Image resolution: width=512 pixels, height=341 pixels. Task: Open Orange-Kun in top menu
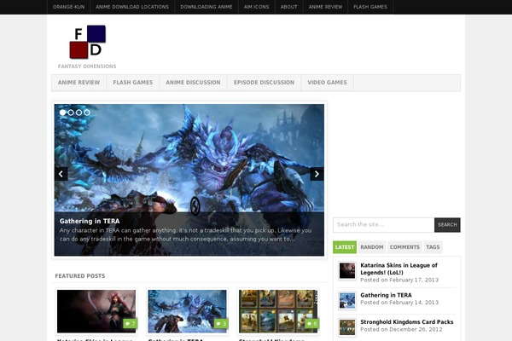click(68, 7)
